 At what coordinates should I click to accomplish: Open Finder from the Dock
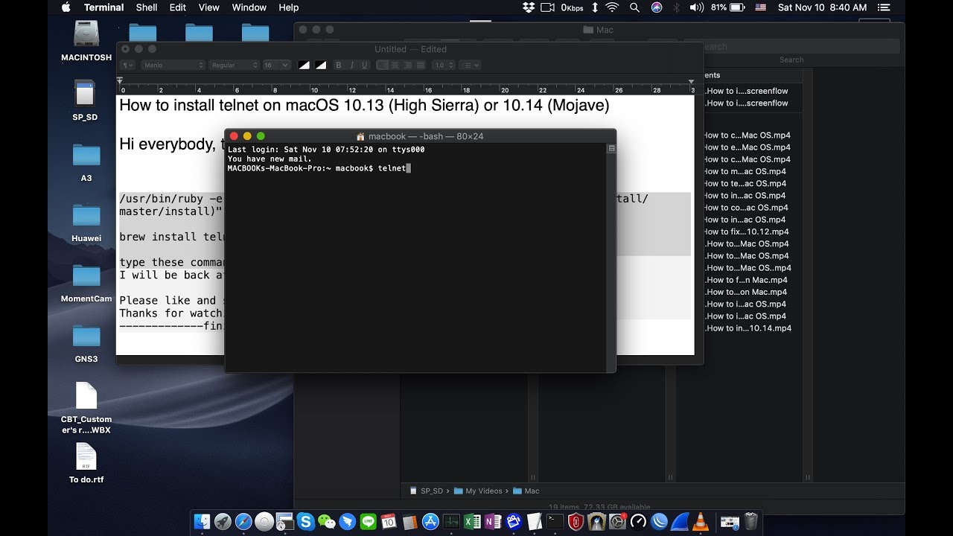pyautogui.click(x=202, y=522)
